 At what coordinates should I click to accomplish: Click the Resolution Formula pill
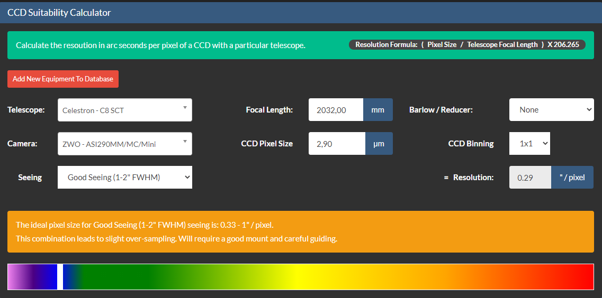pyautogui.click(x=467, y=45)
